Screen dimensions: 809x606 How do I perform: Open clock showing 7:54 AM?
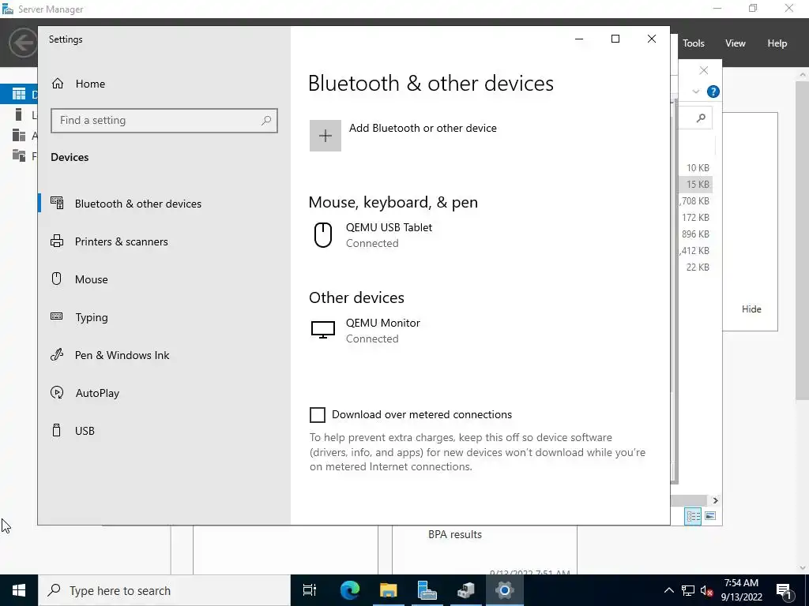(741, 590)
